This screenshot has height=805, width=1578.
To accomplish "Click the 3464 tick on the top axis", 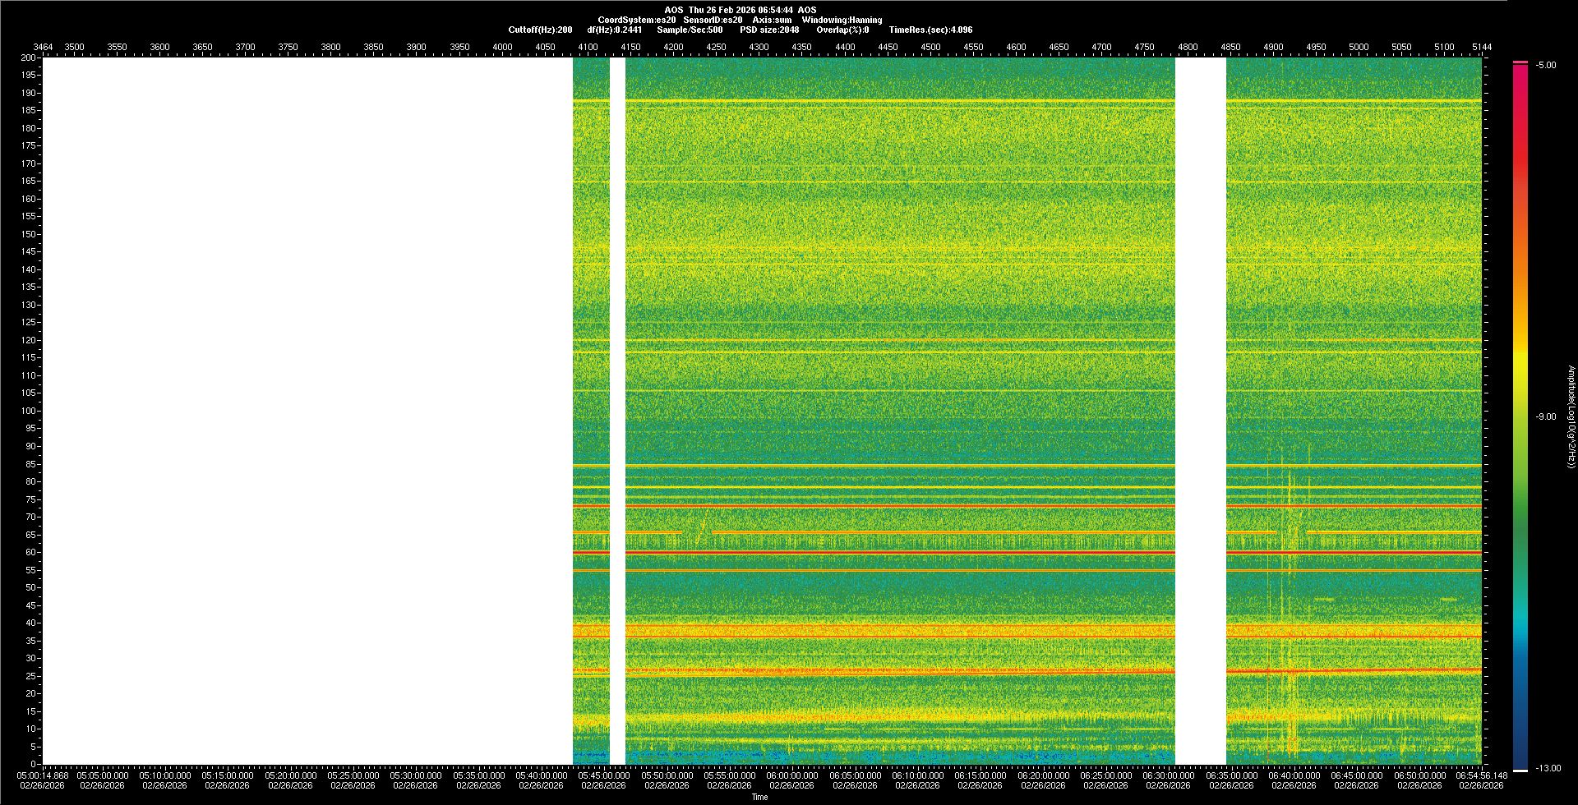I will 43,47.
